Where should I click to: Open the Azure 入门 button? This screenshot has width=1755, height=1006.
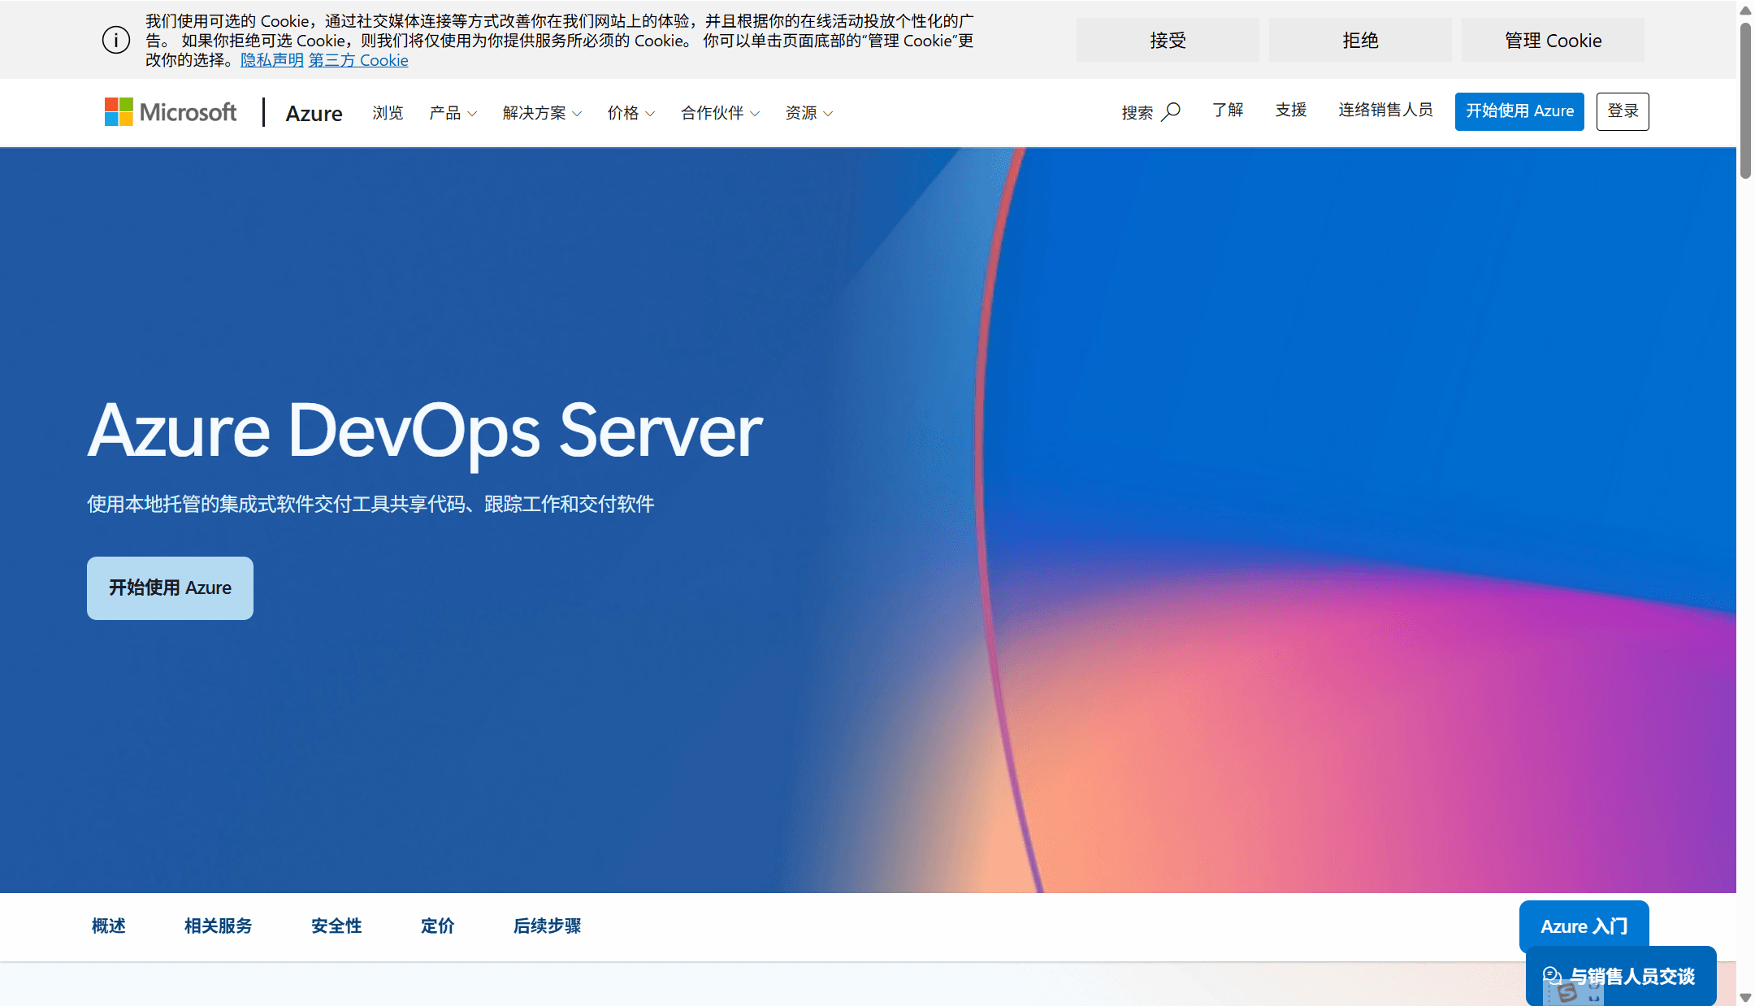pyautogui.click(x=1584, y=926)
